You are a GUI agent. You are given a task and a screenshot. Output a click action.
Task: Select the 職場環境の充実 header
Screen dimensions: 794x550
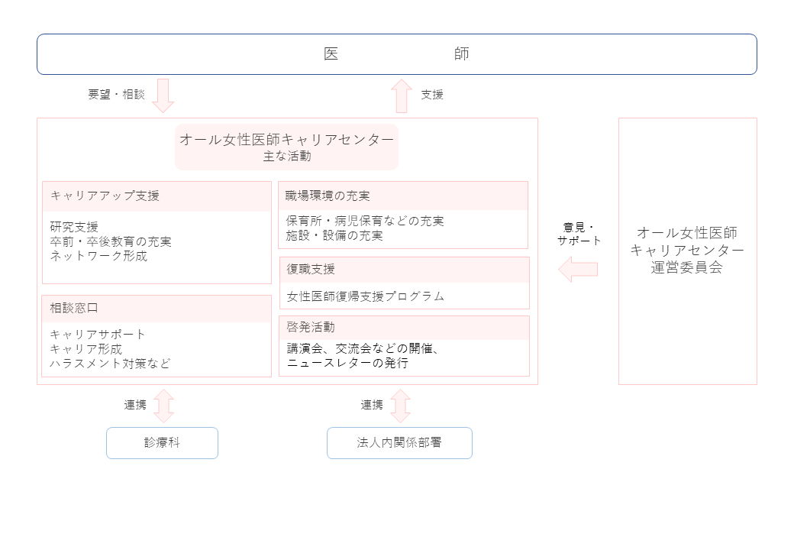pyautogui.click(x=403, y=196)
